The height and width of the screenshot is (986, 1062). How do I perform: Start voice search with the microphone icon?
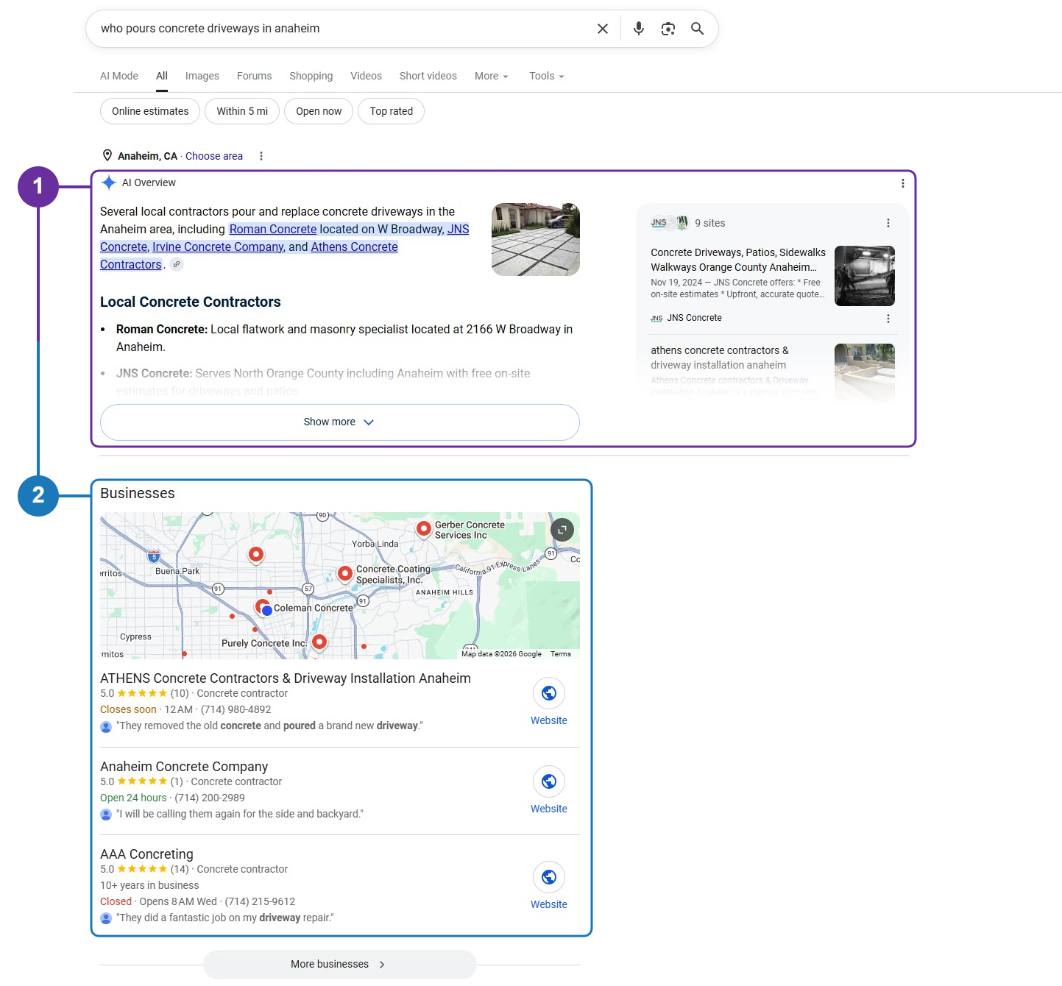[x=638, y=29]
